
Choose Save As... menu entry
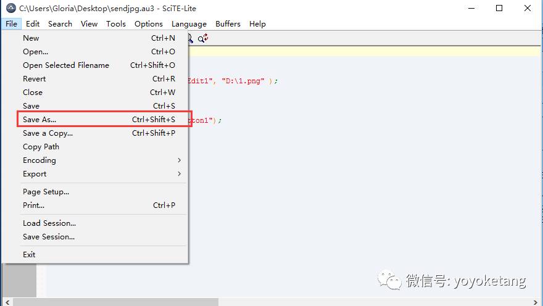pyautogui.click(x=95, y=120)
